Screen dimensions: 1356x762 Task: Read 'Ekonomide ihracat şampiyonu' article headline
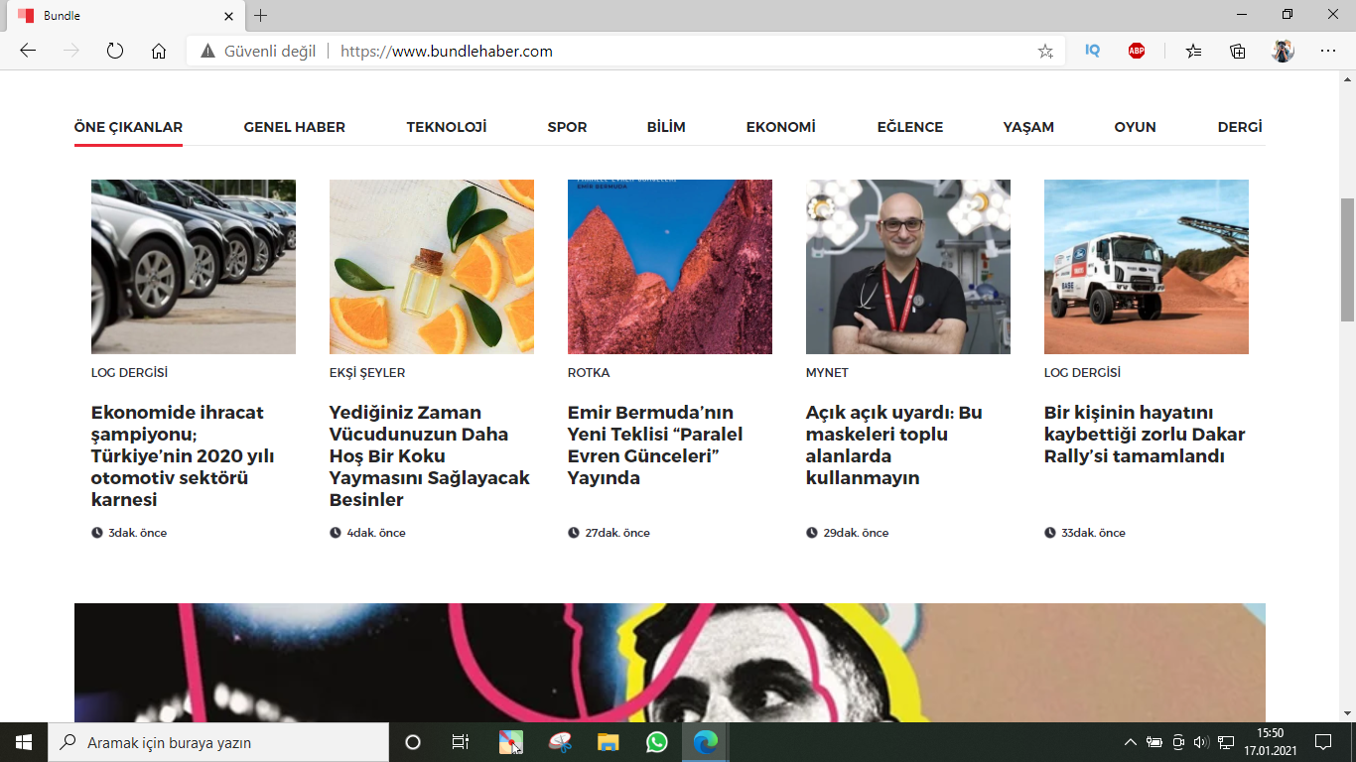(183, 455)
